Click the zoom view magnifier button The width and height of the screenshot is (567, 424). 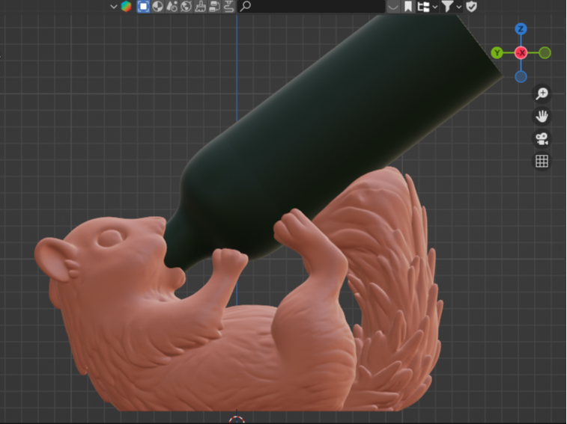coord(542,93)
